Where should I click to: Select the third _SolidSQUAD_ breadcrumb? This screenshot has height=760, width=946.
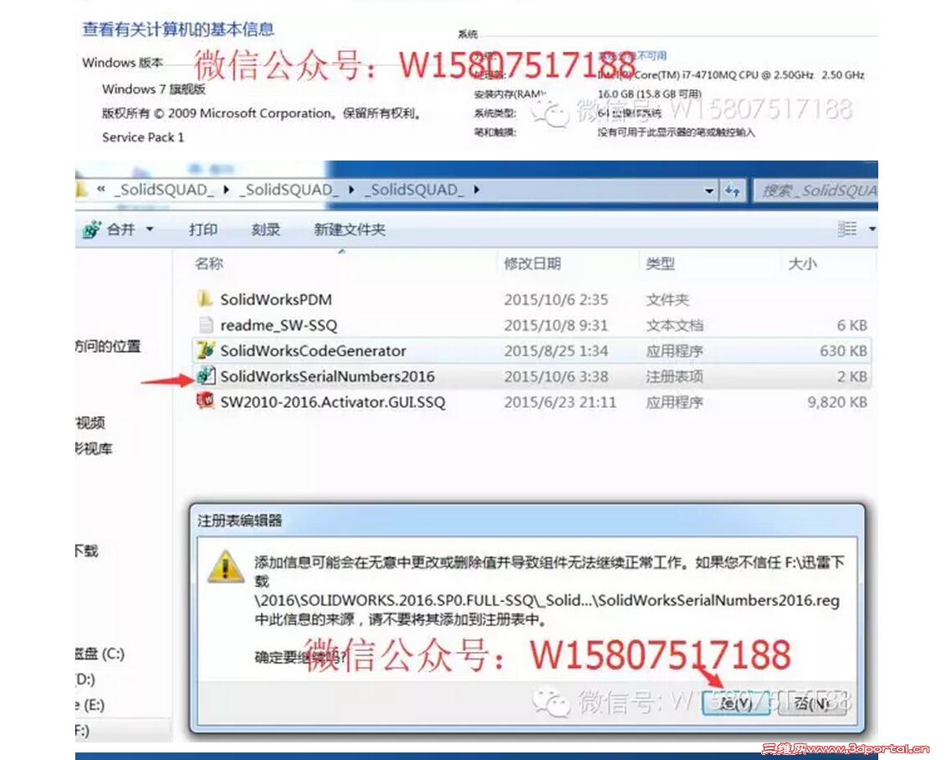[415, 190]
